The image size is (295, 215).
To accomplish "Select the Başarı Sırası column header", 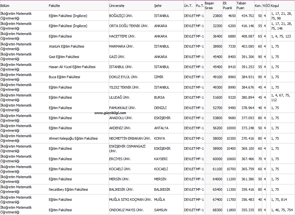I will [x=209, y=5].
